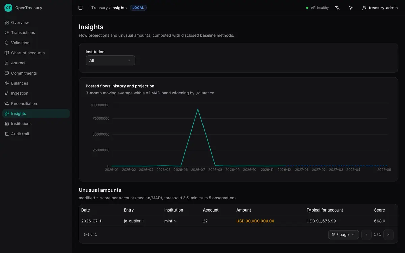Click the Score column header
The width and height of the screenshot is (405, 253).
coord(379,210)
